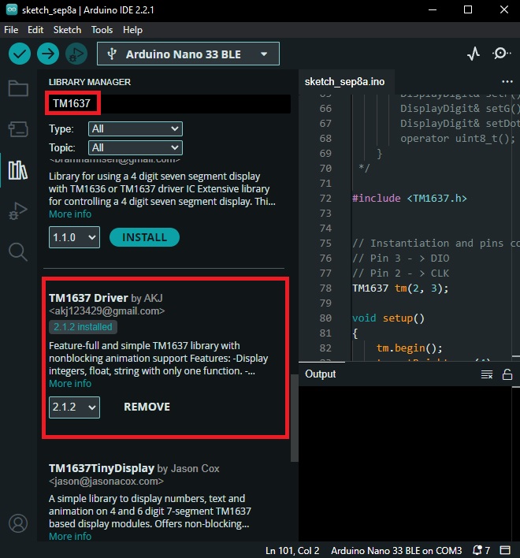Start debugging with the debug play icon
This screenshot has height=558, width=520.
pyautogui.click(x=76, y=54)
